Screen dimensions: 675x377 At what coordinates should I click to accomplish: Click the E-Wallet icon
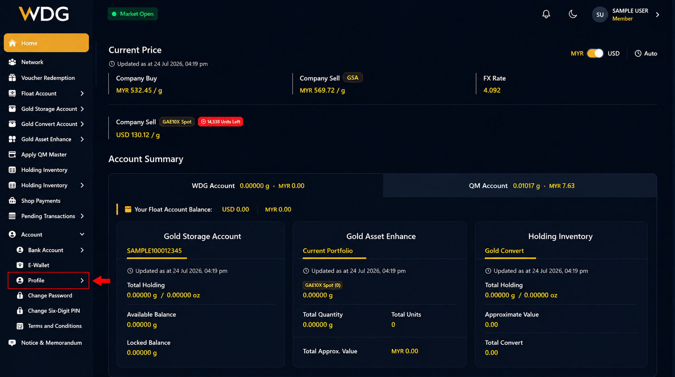tap(20, 265)
